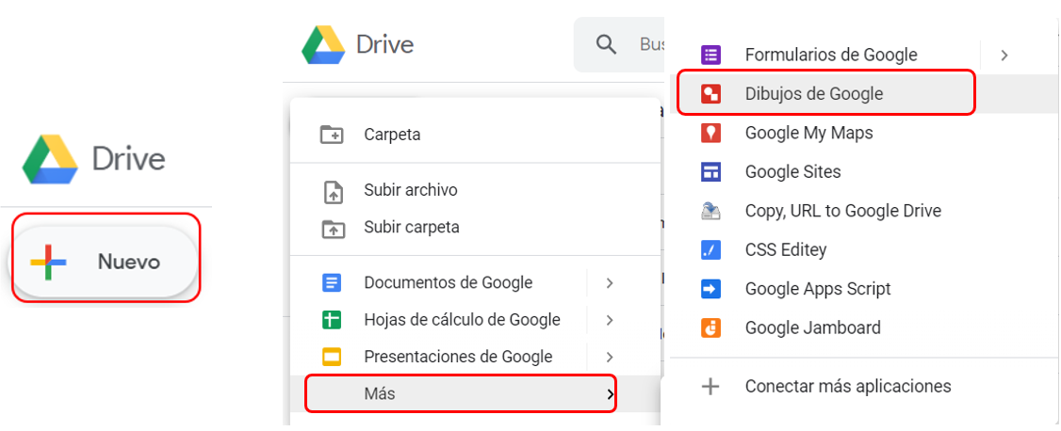Click the purple Formularios de Google icon

click(x=711, y=55)
